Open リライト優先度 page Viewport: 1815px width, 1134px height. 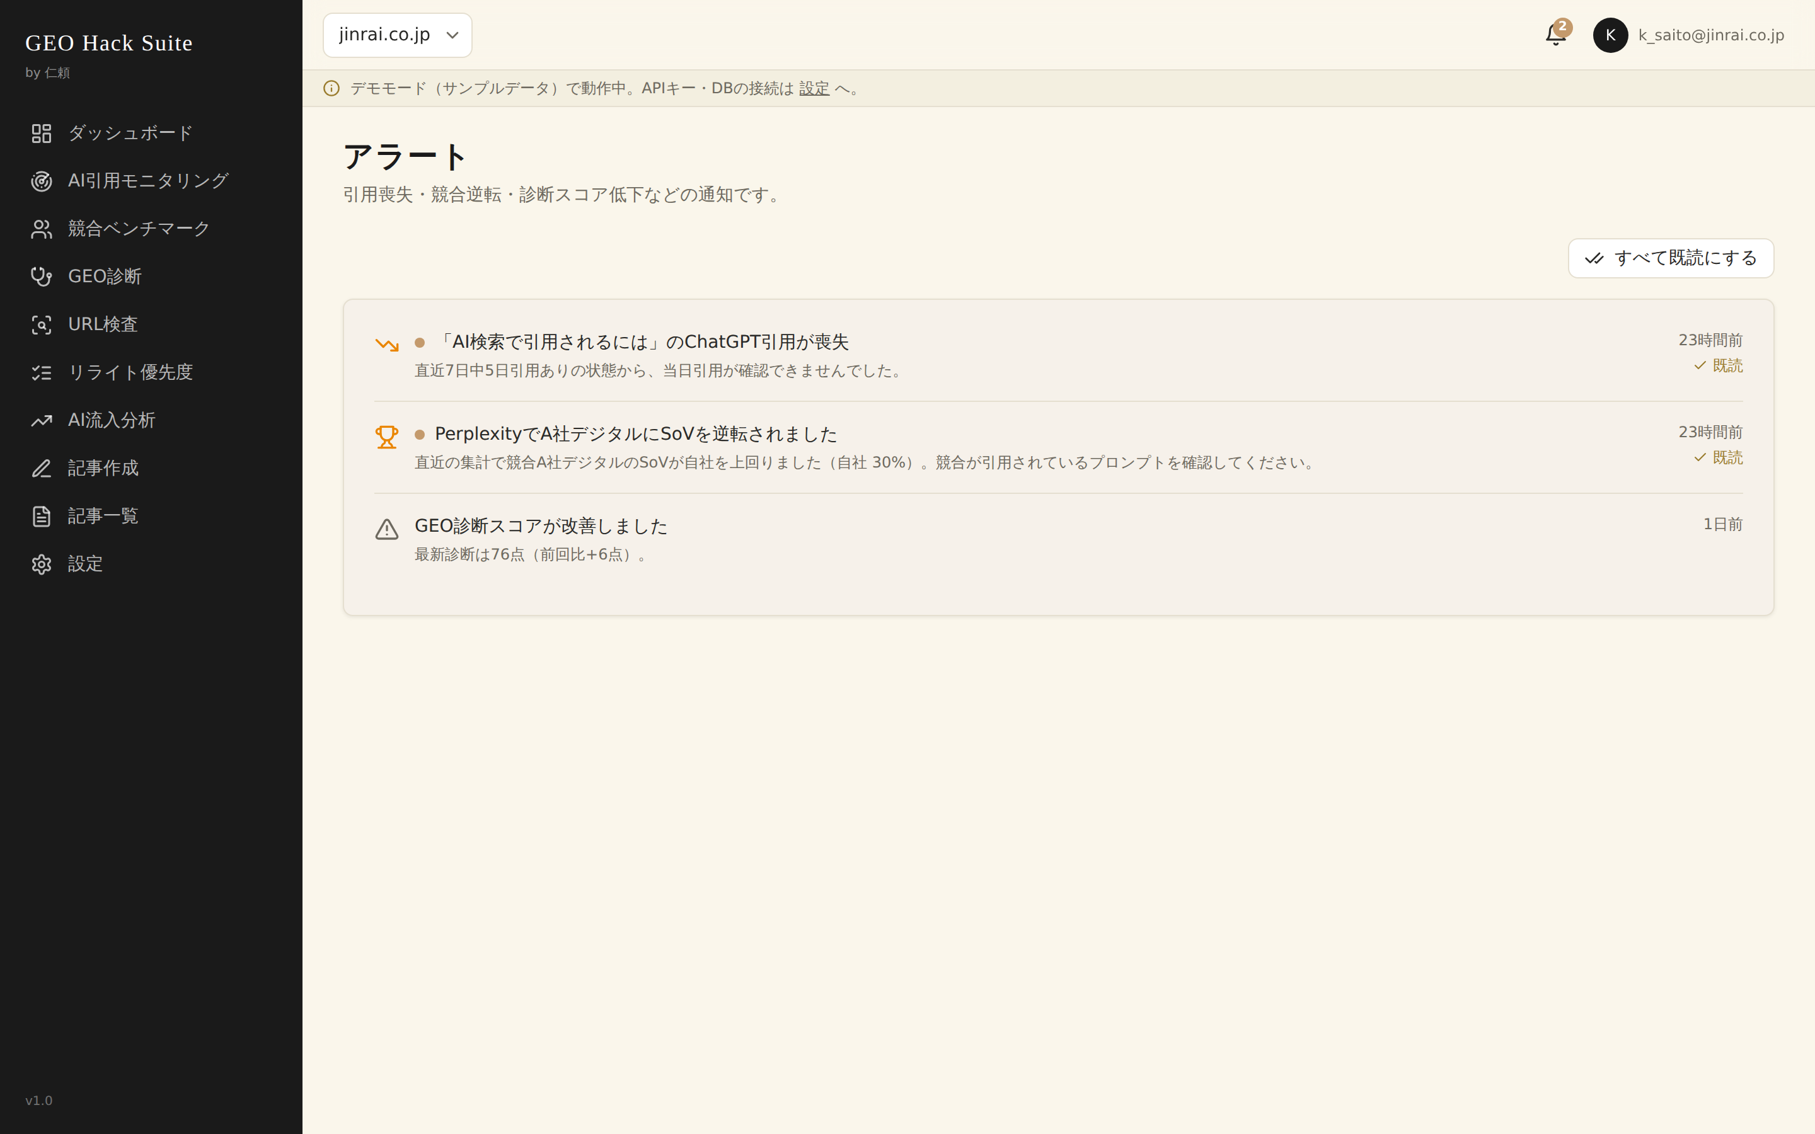[x=150, y=373]
